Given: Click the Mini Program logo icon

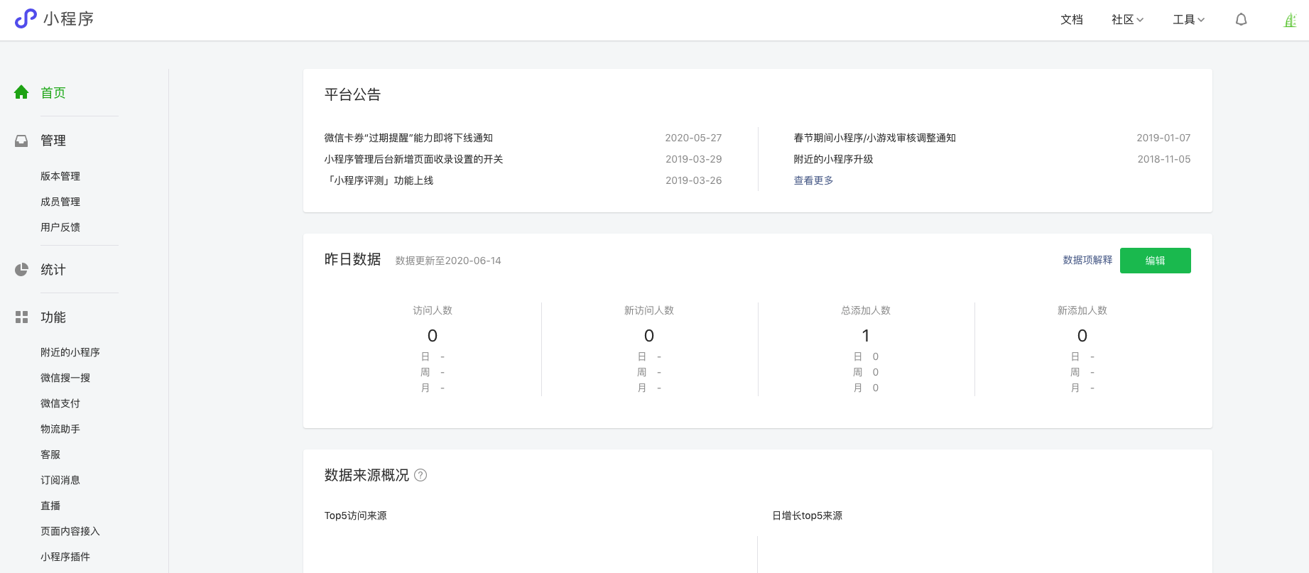Looking at the screenshot, I should click(26, 18).
